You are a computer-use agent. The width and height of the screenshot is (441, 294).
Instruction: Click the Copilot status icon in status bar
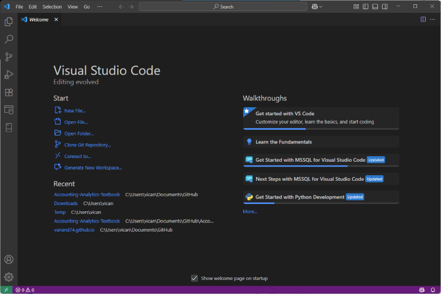coord(421,290)
